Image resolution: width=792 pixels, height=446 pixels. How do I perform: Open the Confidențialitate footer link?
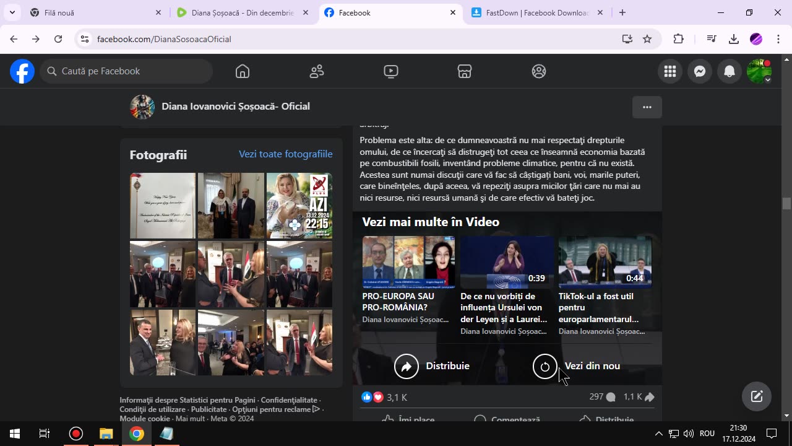289,400
